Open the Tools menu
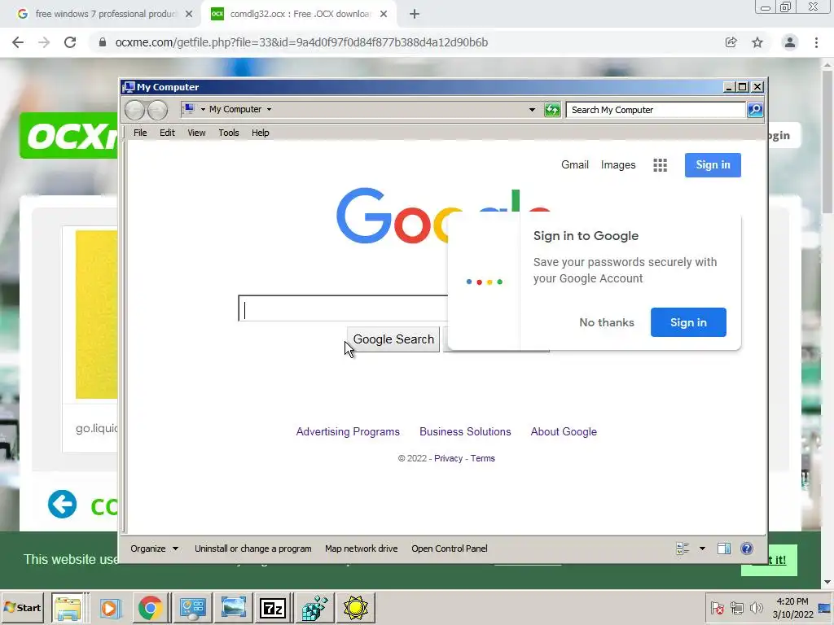This screenshot has width=834, height=625. (229, 133)
